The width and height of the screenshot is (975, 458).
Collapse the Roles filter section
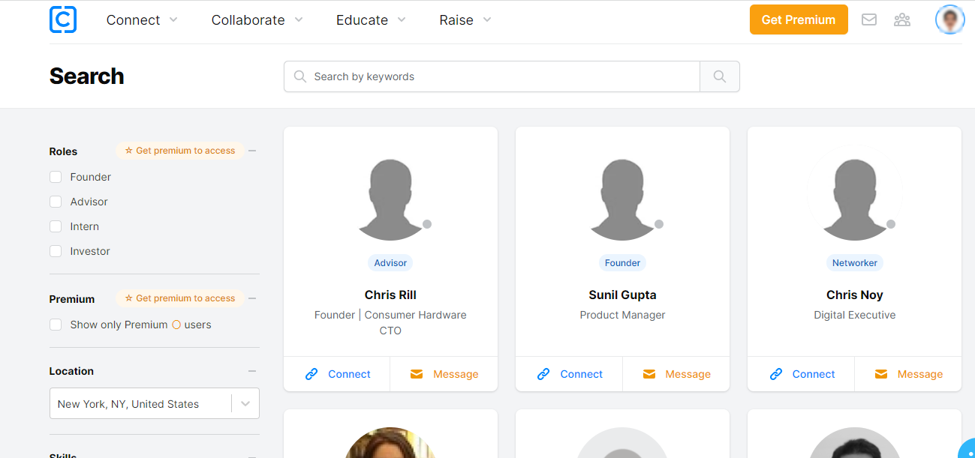click(x=251, y=150)
